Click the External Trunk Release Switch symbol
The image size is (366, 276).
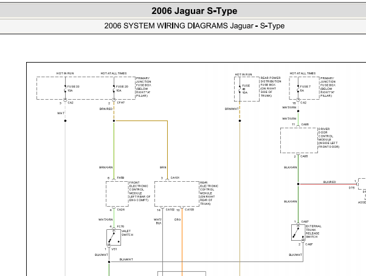click(x=298, y=232)
